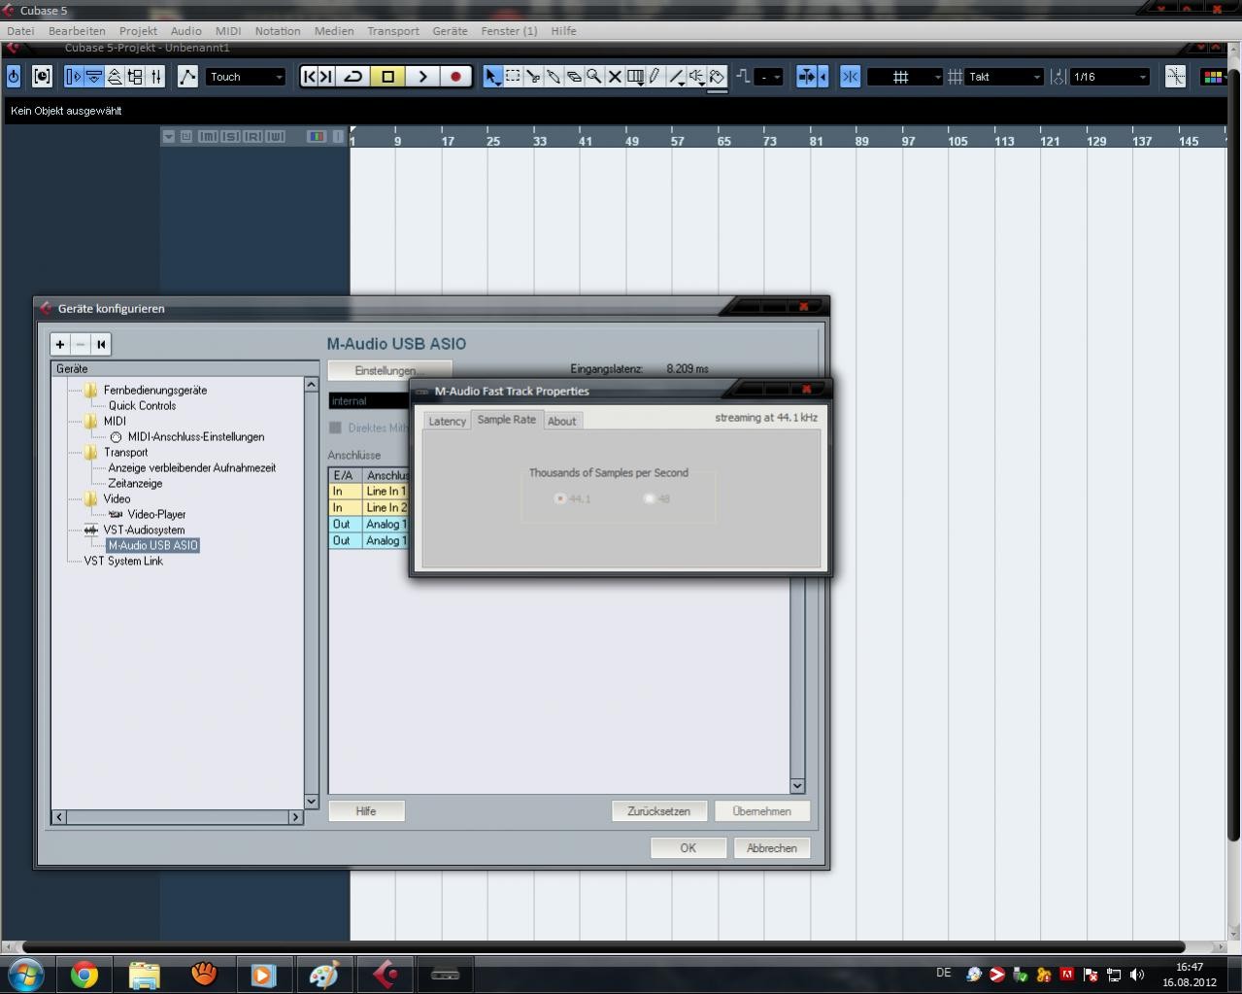Toggle the Inspector display button

[74, 77]
